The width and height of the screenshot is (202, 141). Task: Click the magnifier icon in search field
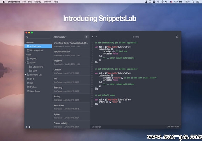pos(27,37)
